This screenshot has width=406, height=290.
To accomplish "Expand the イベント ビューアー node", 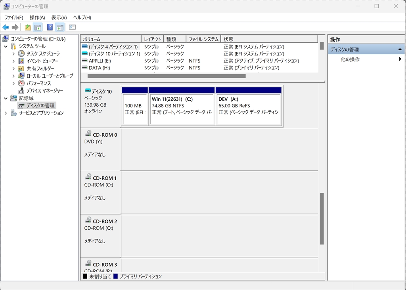I will (x=13, y=61).
